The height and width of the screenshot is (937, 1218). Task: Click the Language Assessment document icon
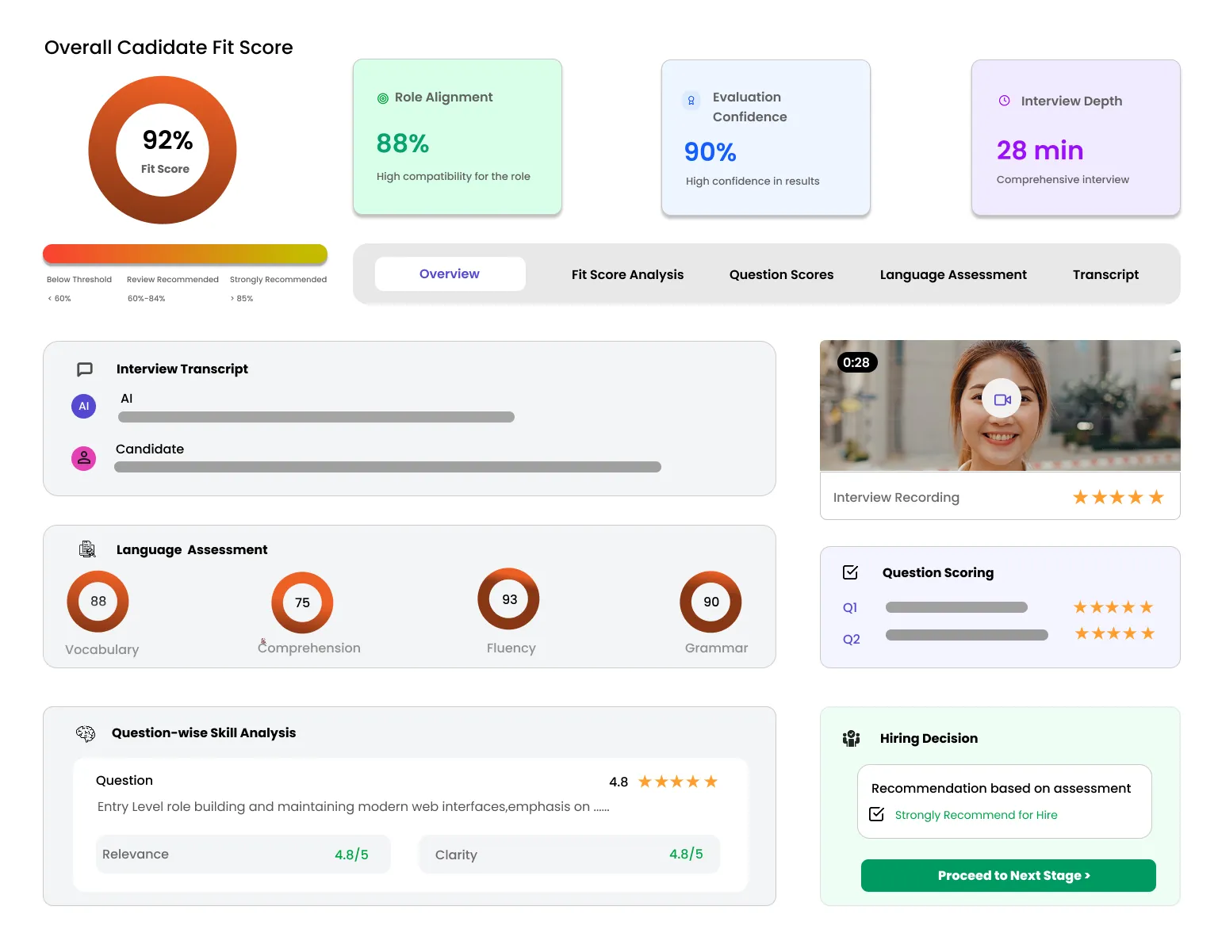[x=87, y=549]
